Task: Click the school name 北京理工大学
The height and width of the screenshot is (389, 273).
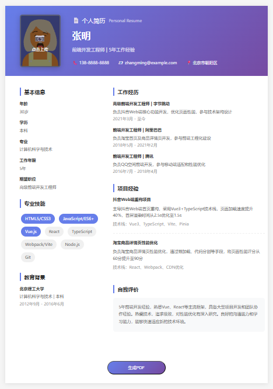Action: 32,289
